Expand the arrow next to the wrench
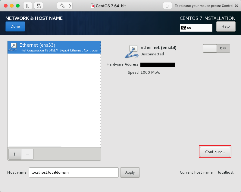Viewport: 241px width, 192px height. click(70, 6)
